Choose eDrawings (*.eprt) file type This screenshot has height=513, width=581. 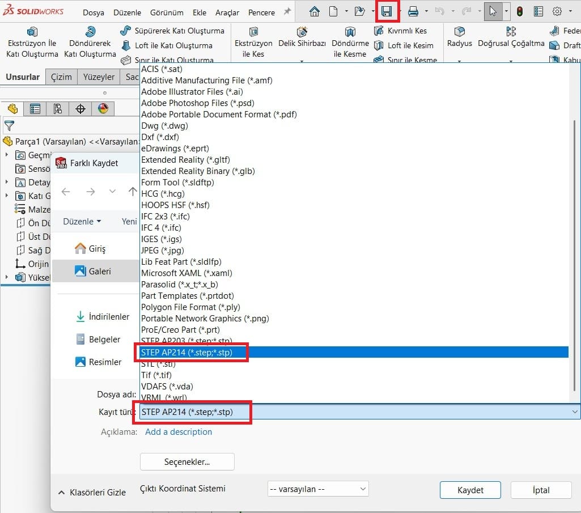[354, 149]
